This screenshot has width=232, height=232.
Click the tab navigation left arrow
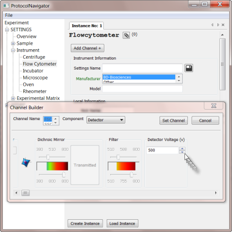tap(212, 25)
